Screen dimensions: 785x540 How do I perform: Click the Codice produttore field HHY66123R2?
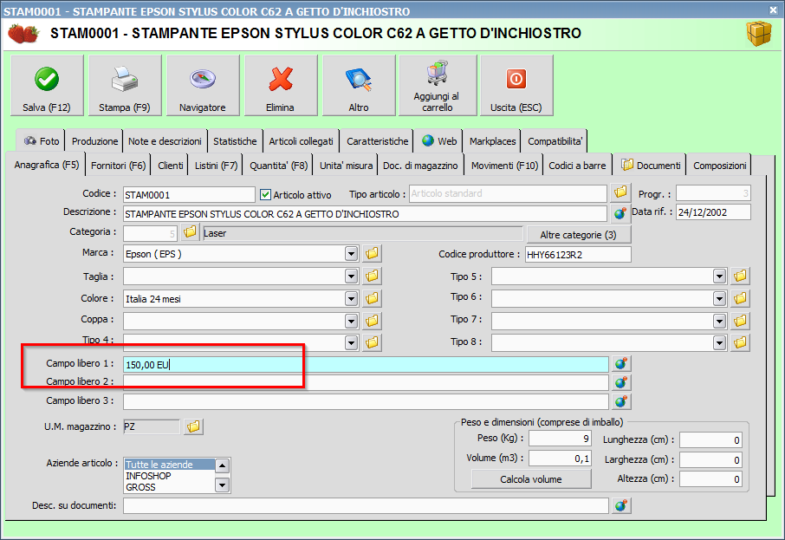pos(578,255)
